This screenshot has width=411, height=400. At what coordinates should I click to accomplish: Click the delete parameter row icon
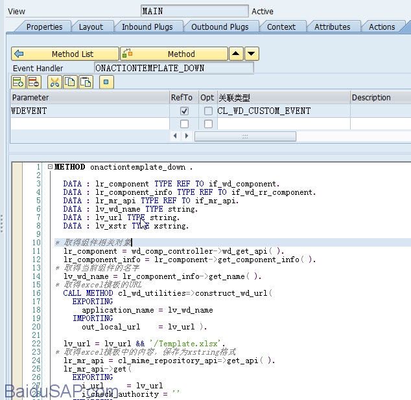tap(34, 82)
